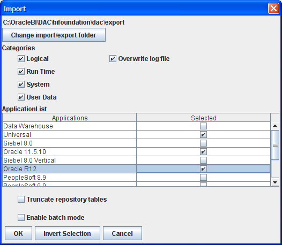
Task: Uncheck the Universal Selected box
Action: (x=203, y=135)
